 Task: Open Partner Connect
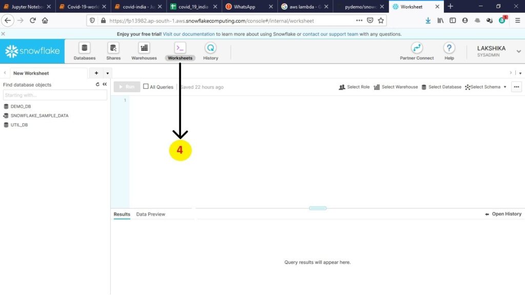click(x=417, y=52)
